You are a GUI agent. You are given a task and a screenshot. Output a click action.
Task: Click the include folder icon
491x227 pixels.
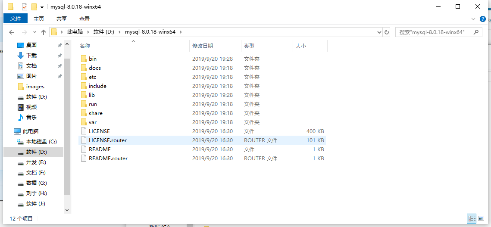tap(83, 86)
